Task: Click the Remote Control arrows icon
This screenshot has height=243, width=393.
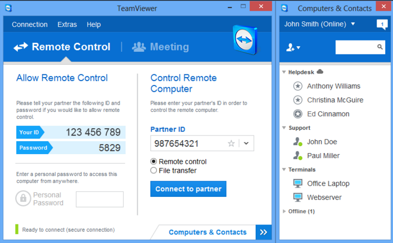Action: tap(21, 47)
